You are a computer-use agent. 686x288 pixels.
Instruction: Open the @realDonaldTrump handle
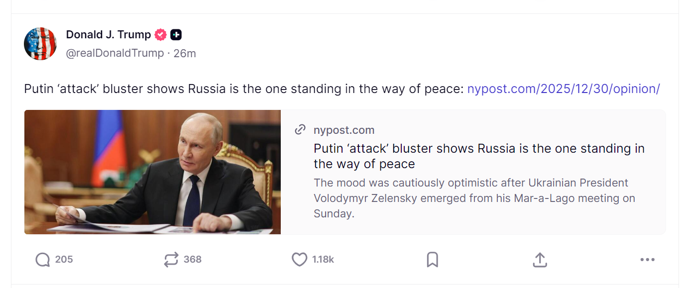pyautogui.click(x=115, y=53)
